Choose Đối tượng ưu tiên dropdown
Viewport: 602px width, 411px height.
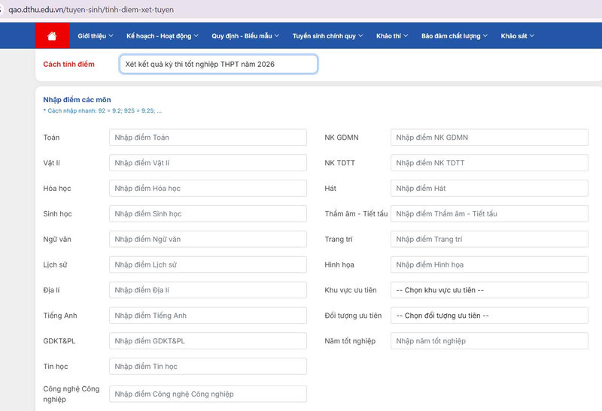click(x=489, y=315)
